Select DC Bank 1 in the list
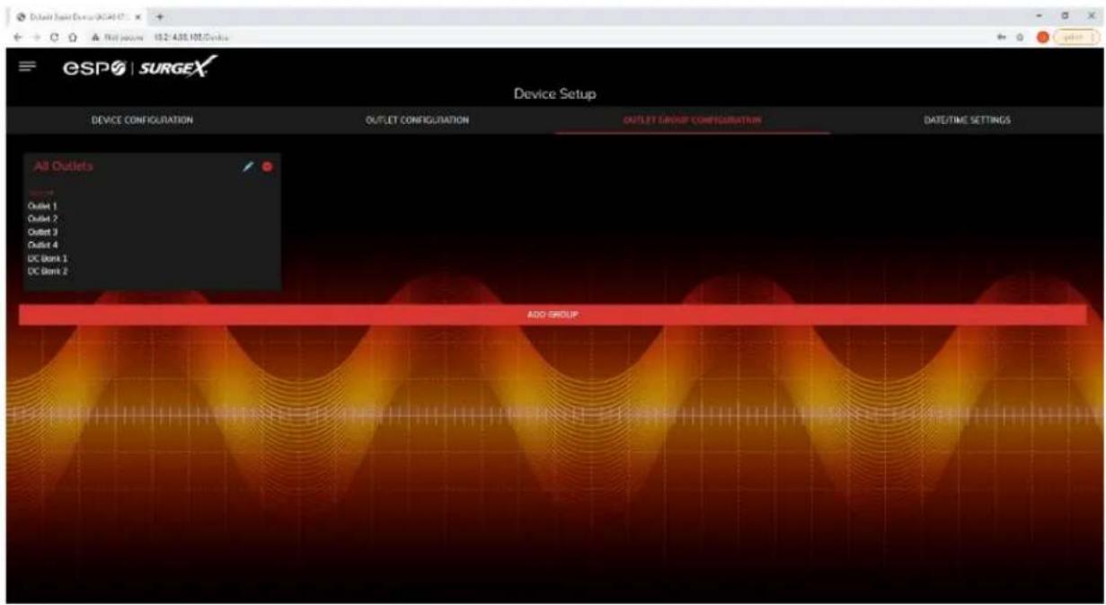Image resolution: width=1106 pixels, height=605 pixels. [46, 257]
